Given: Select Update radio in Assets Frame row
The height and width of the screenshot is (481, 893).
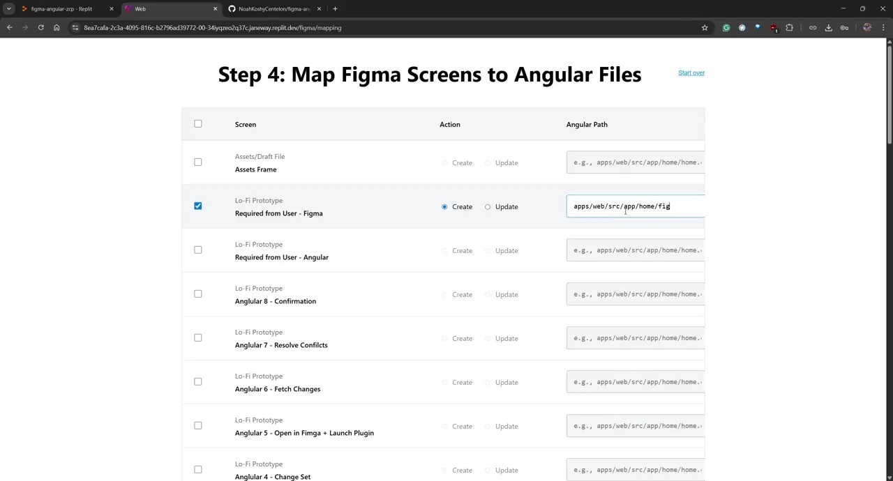Looking at the screenshot, I should 488,163.
